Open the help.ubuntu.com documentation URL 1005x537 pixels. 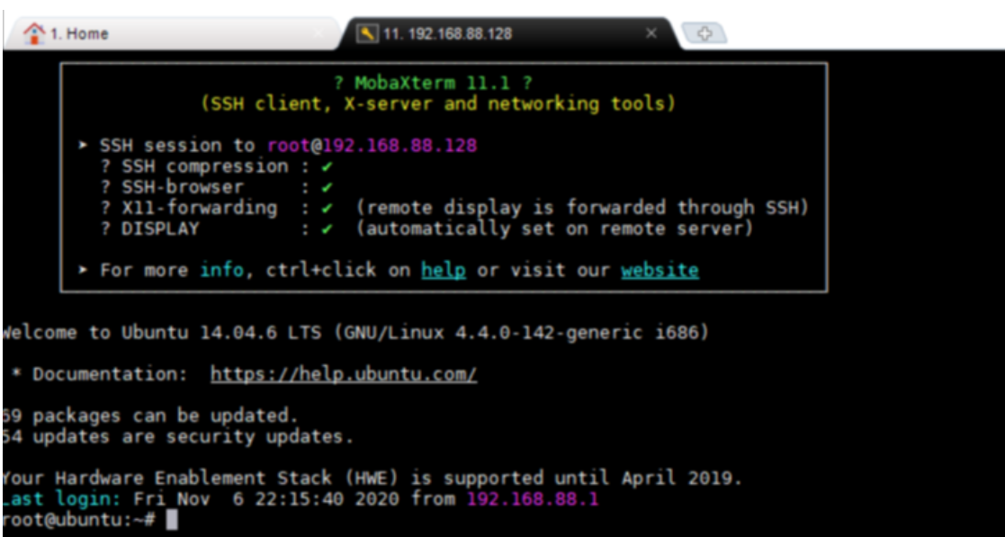(343, 374)
